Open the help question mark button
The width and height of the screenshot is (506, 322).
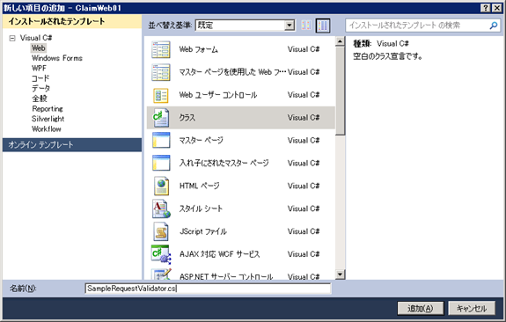486,8
